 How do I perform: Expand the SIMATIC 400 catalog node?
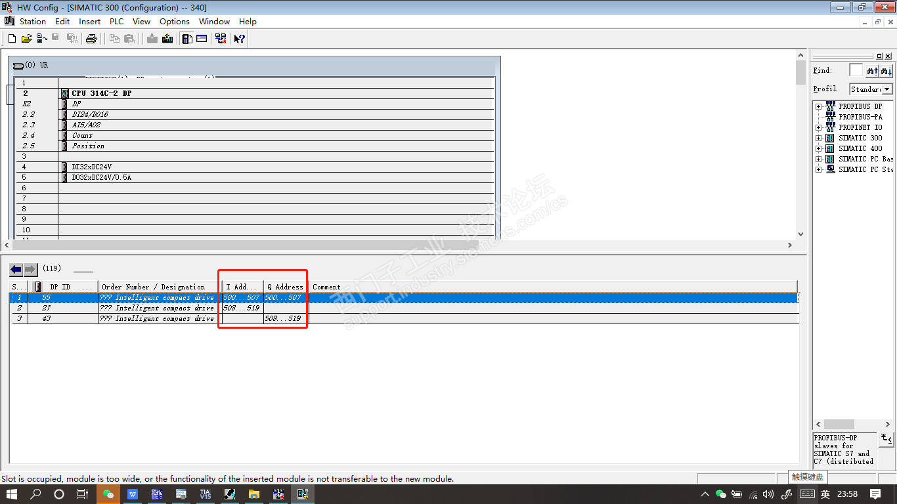tap(819, 148)
